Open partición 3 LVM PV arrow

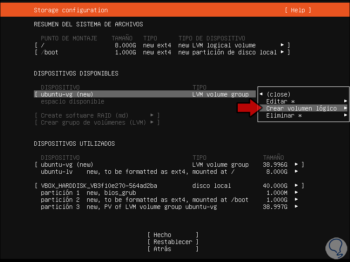point(296,207)
